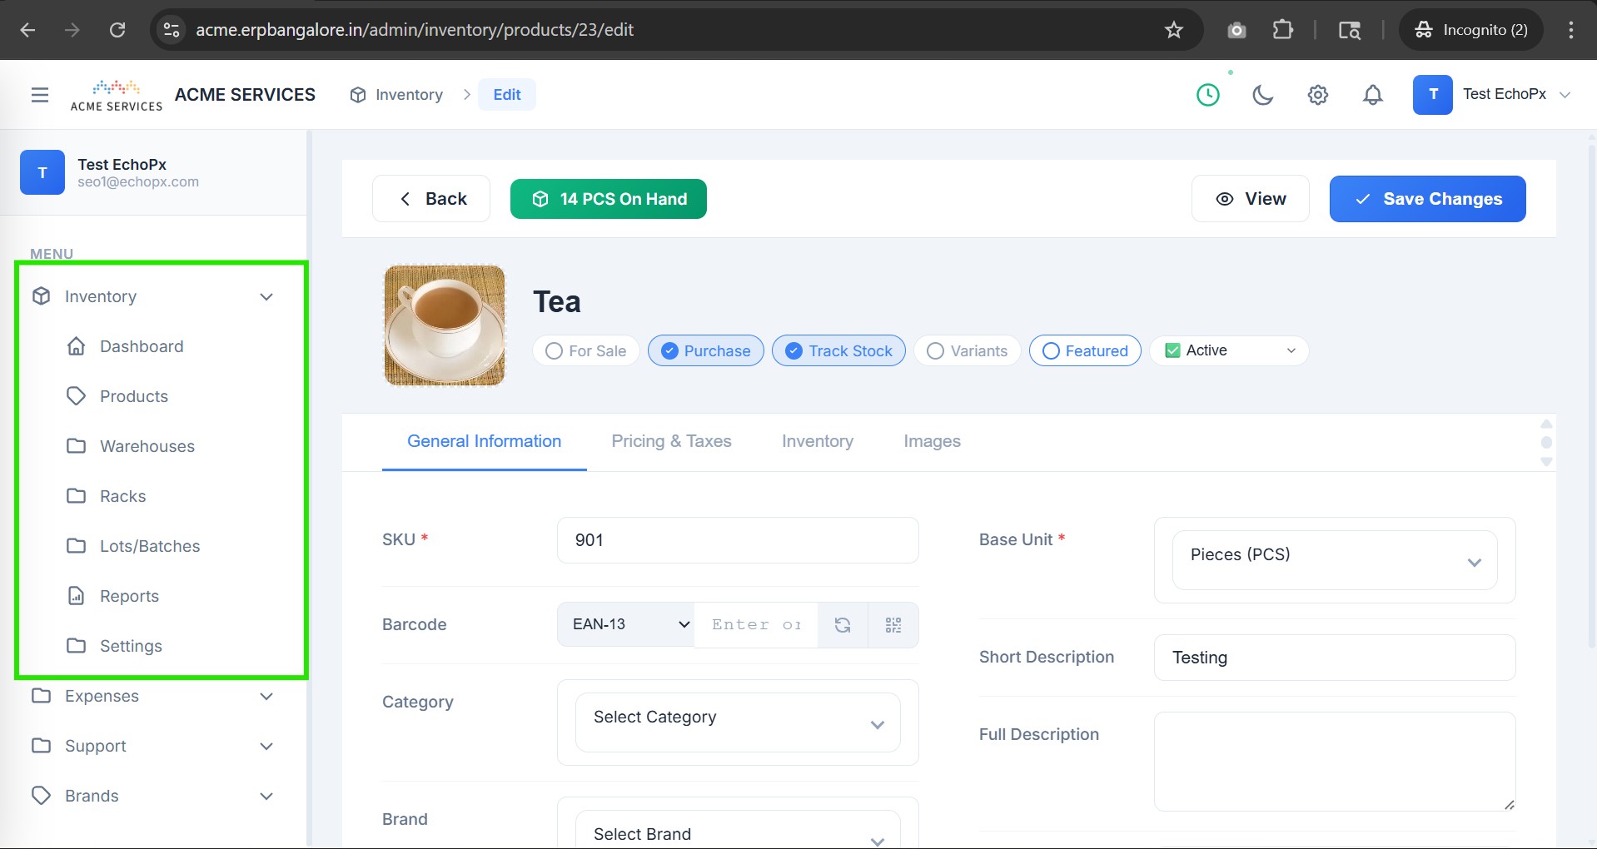Go back using the Back button
This screenshot has width=1597, height=849.
coord(431,199)
